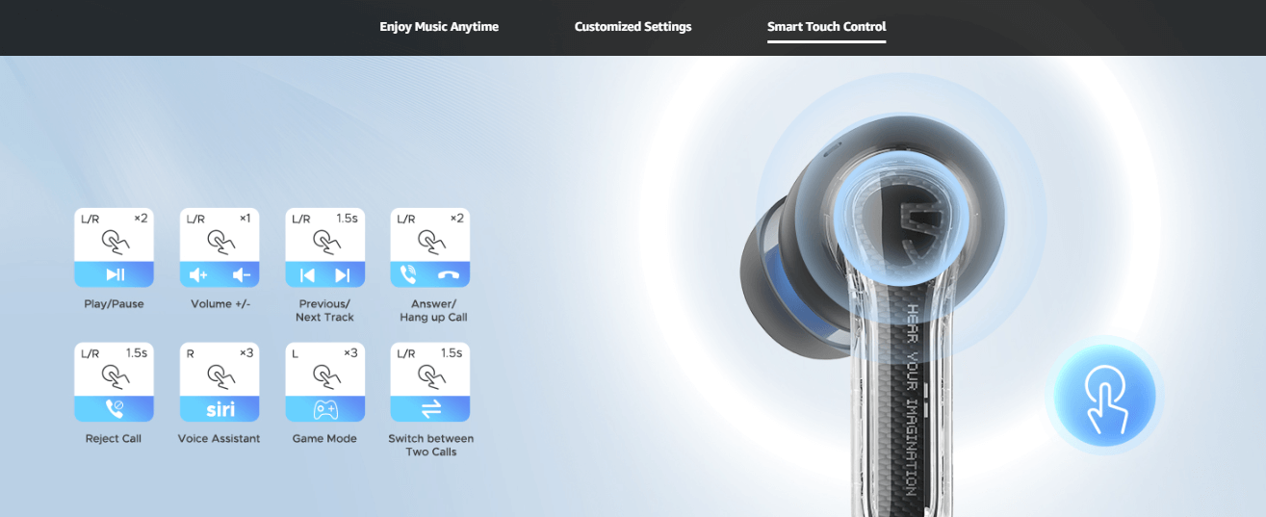Tap the glowing blue touch finger button
This screenshot has width=1266, height=517.
click(x=1103, y=396)
